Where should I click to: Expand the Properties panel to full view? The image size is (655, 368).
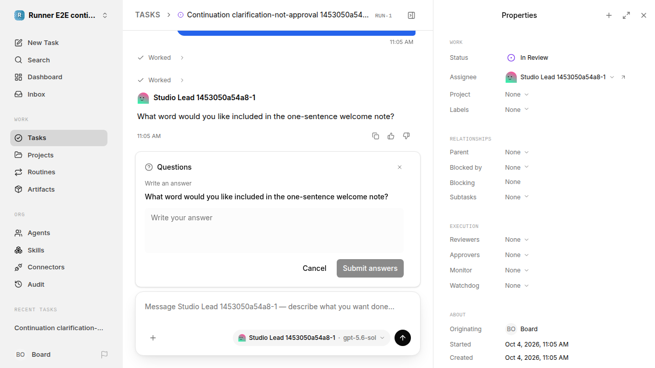click(626, 15)
